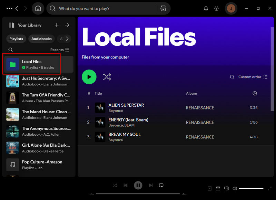The width and height of the screenshot is (276, 200).
Task: Click track duration 3:35
Action: pos(254,108)
